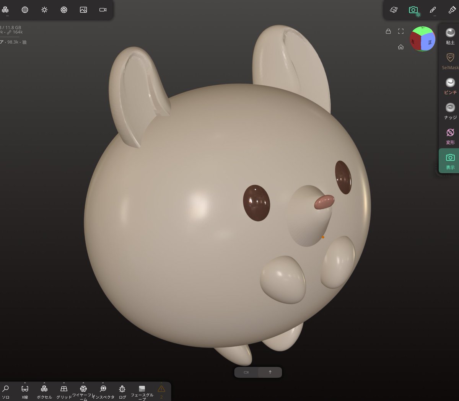
Task: Click the bottom center up arrow button
Action: (x=270, y=372)
